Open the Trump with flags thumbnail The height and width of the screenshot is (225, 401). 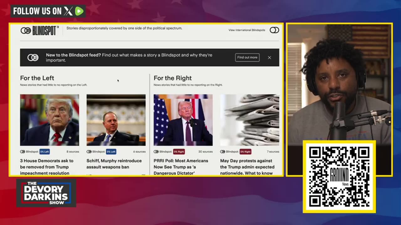tap(183, 120)
